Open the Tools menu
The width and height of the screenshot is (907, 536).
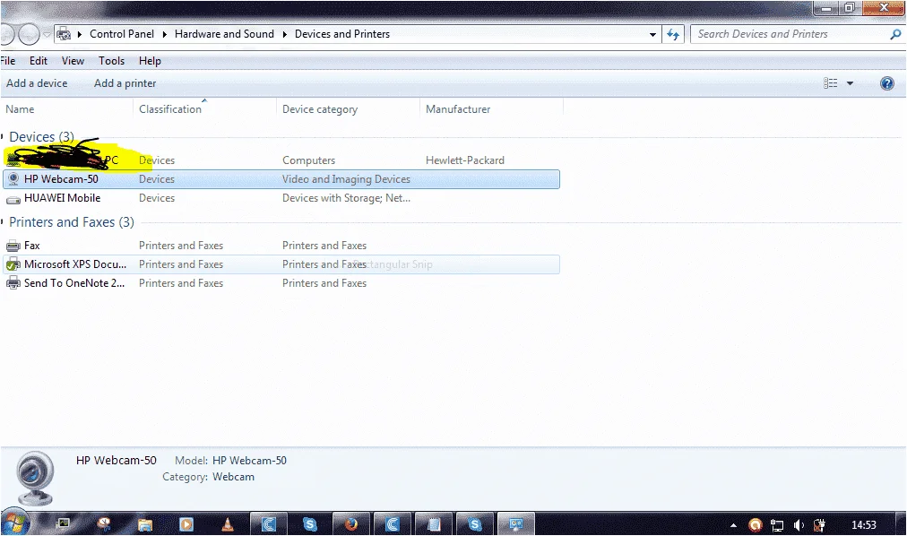pyautogui.click(x=112, y=61)
